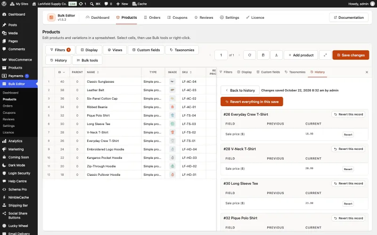Select the Leather Belt name cell

(113, 90)
